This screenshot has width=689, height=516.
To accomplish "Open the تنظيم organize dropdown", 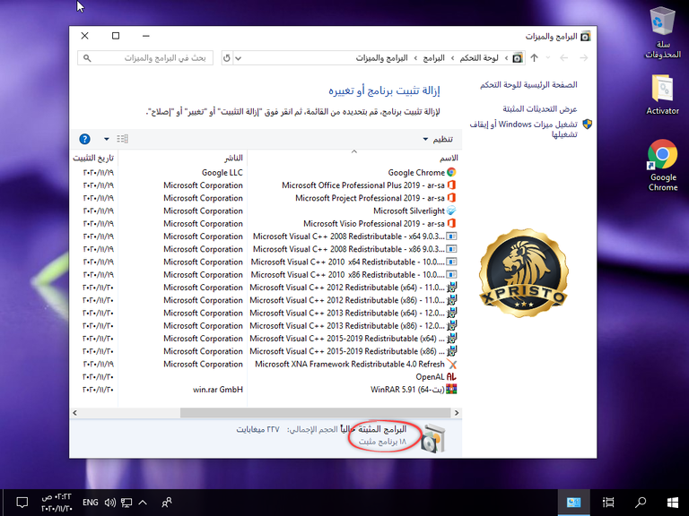I will tap(438, 139).
